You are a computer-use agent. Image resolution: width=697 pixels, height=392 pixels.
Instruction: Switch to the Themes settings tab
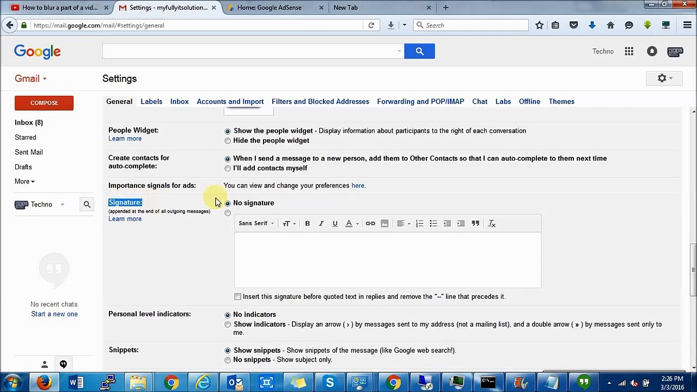[x=561, y=101]
